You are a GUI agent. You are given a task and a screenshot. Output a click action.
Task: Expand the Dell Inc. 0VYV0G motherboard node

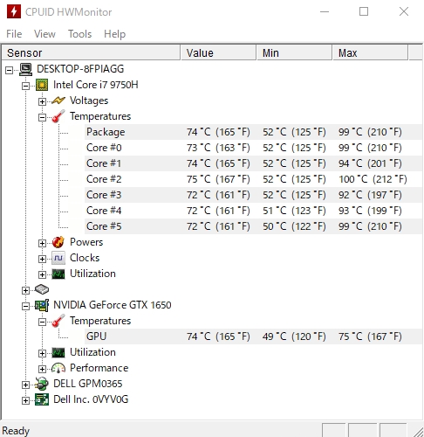tap(25, 400)
